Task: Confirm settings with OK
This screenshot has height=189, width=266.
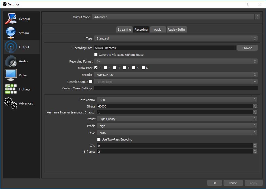Action: tap(214, 183)
